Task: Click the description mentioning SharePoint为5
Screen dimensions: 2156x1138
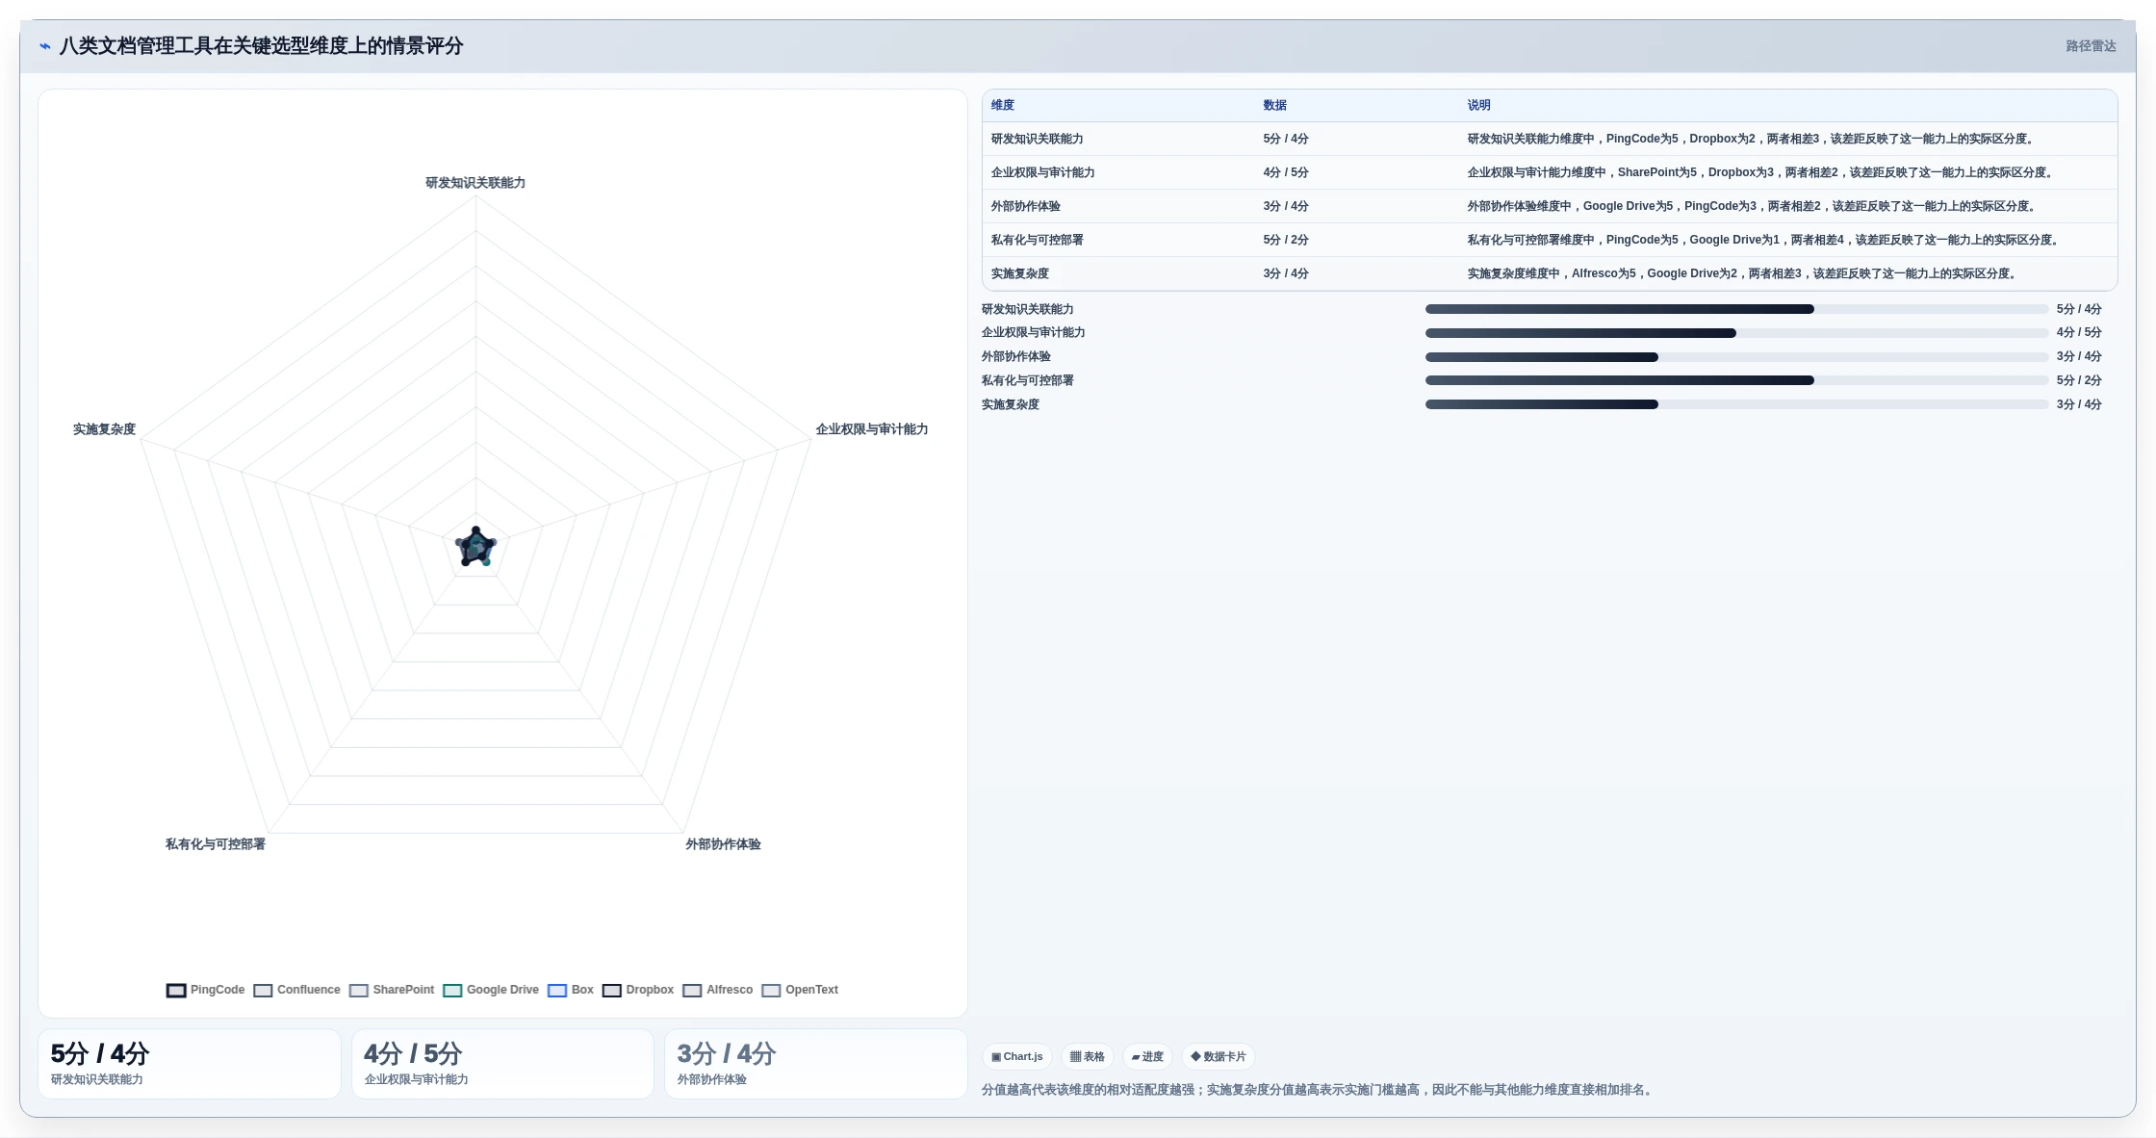Action: [x=1761, y=172]
